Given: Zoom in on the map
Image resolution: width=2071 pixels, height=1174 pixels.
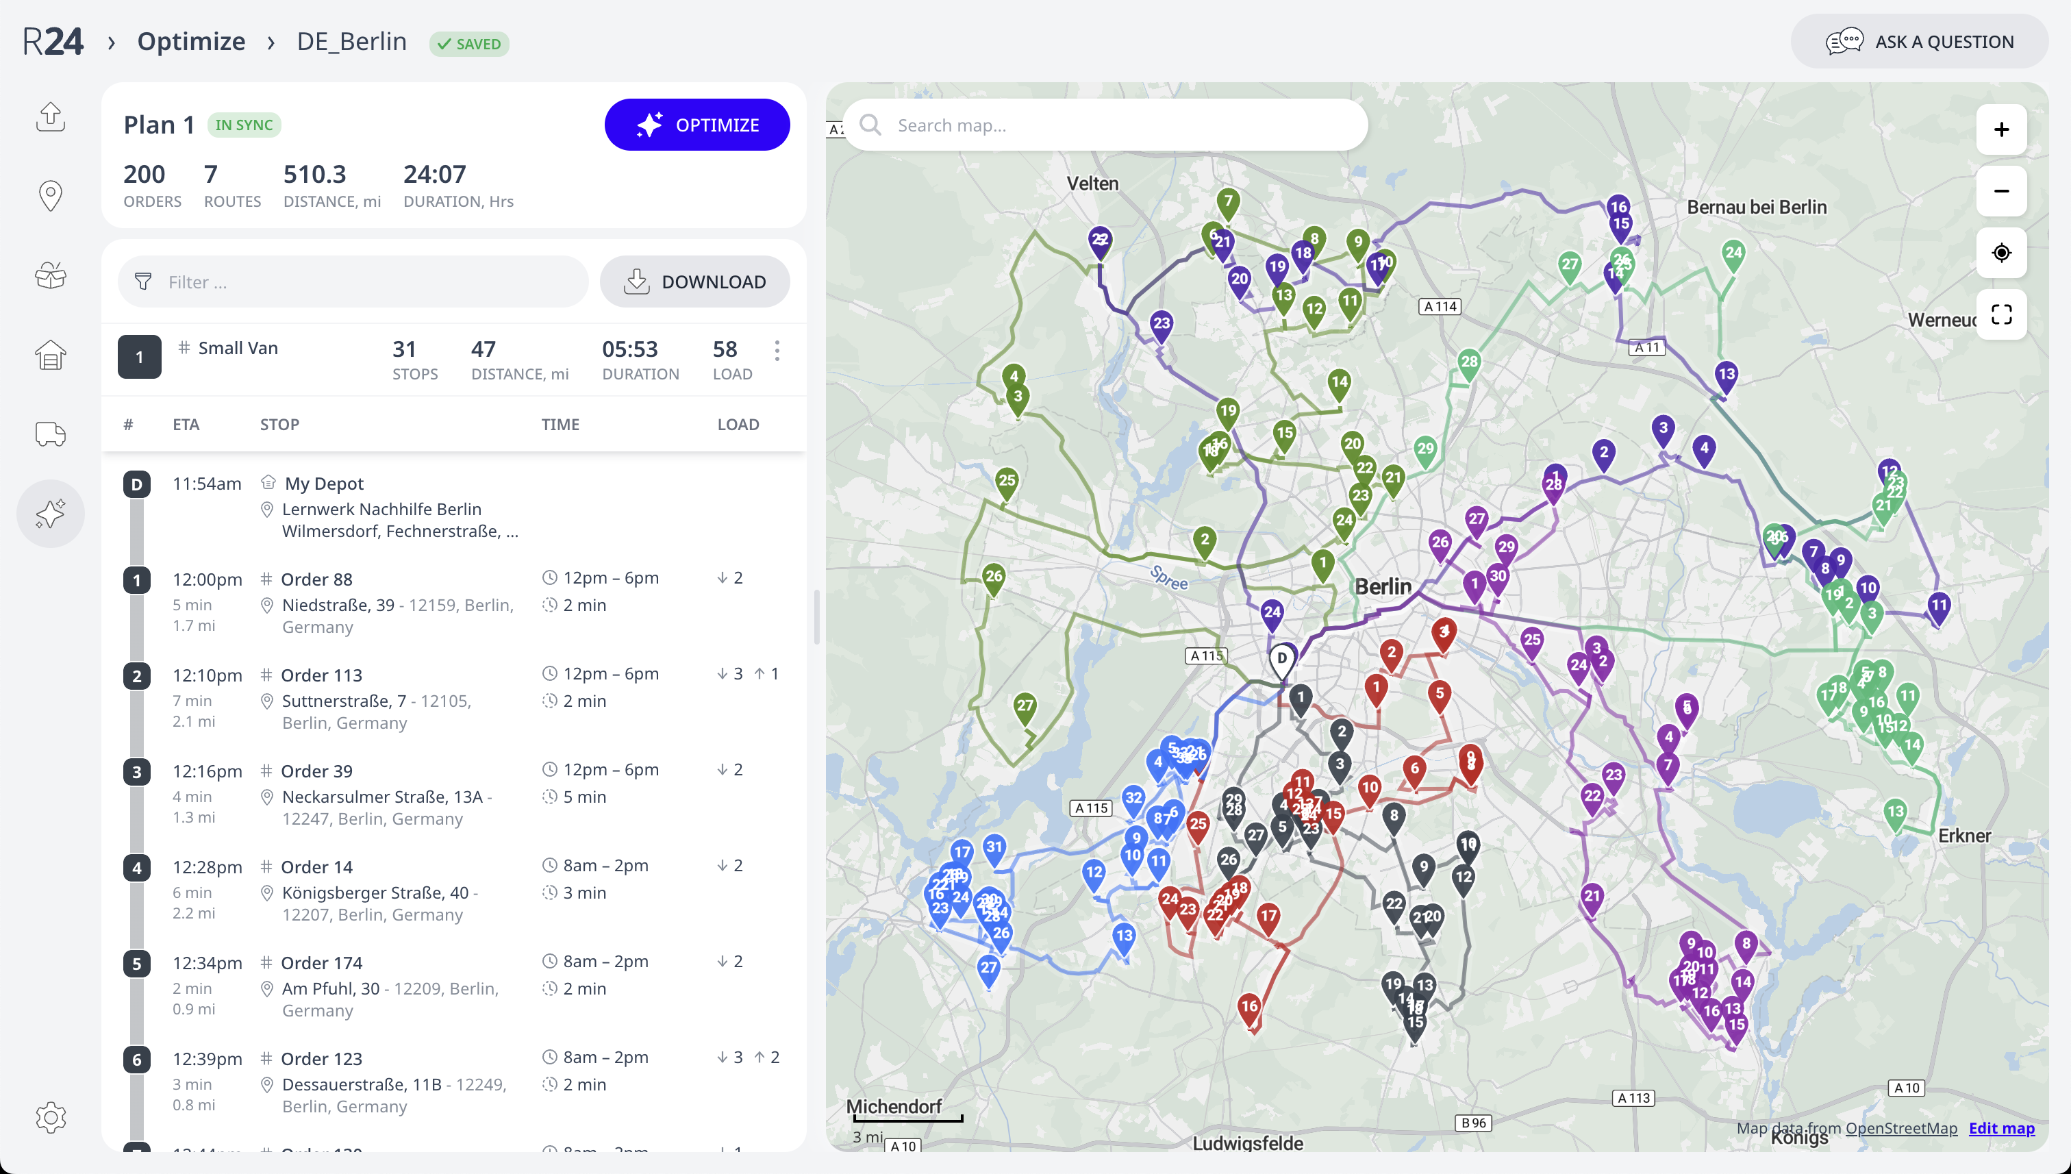Looking at the screenshot, I should pos(2001,130).
